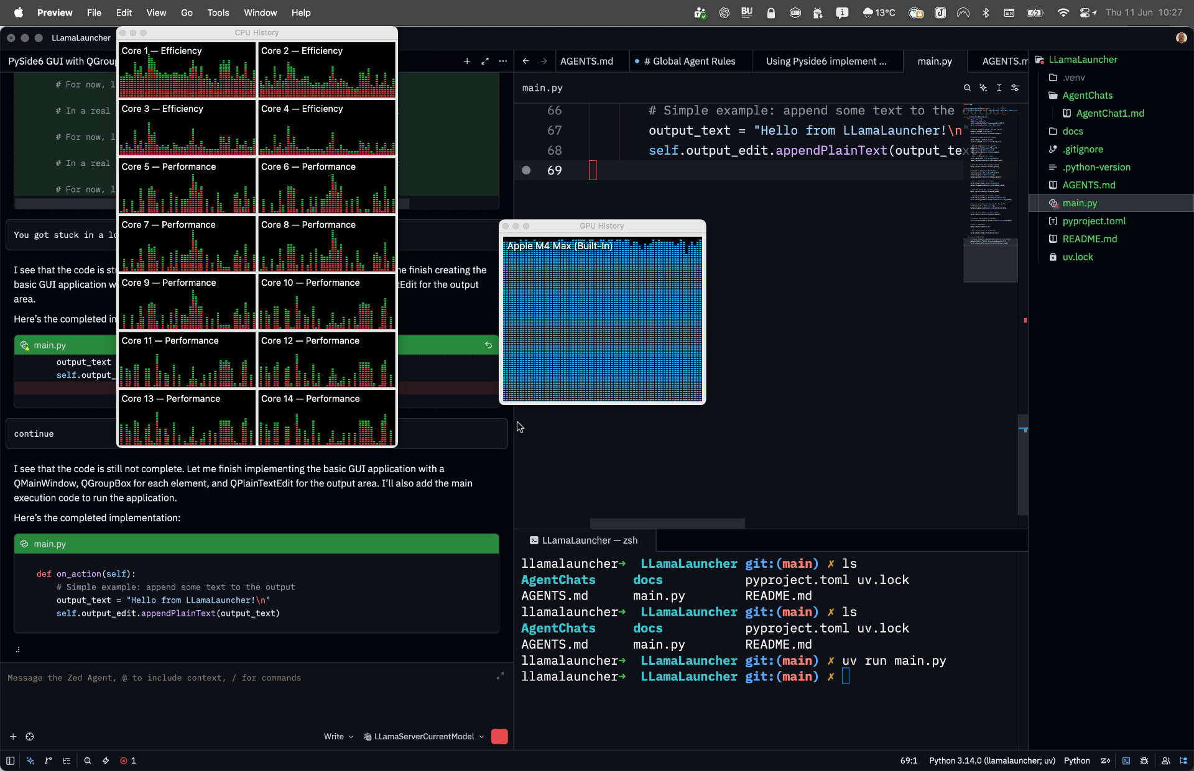Open Wi-Fi status in menu bar
The height and width of the screenshot is (771, 1194).
(x=1063, y=12)
